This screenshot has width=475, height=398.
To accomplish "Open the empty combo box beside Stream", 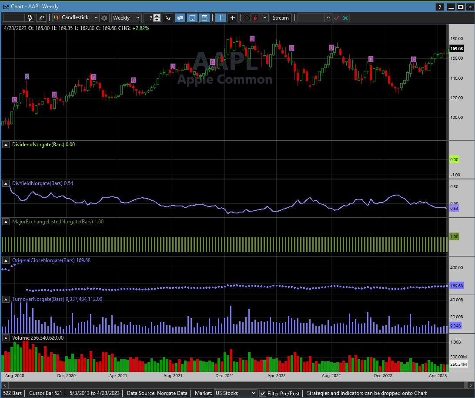I will 314,18.
